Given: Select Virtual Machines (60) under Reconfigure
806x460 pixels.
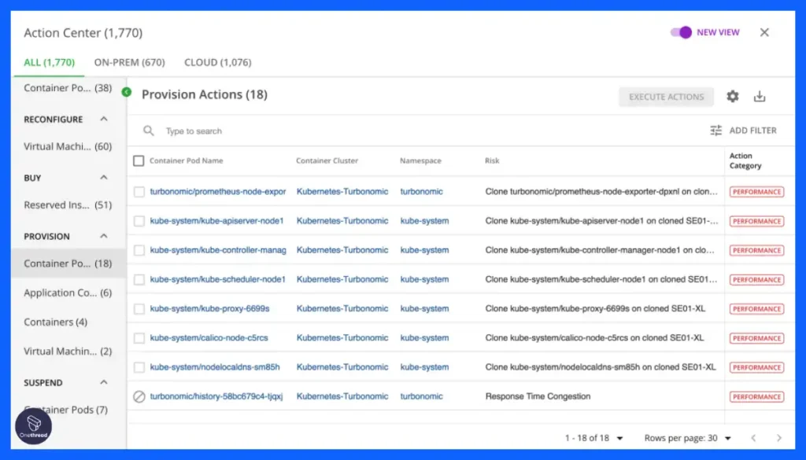Looking at the screenshot, I should pos(68,146).
